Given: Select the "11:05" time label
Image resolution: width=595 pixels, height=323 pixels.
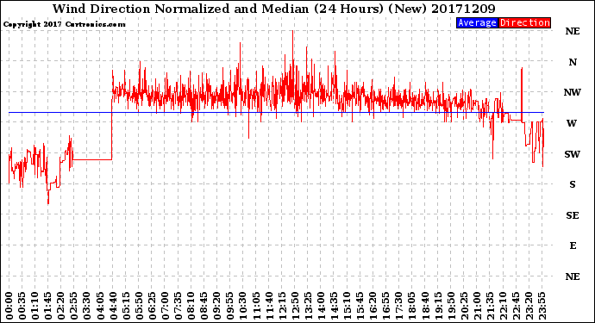Looking at the screenshot, I should coord(256,306).
